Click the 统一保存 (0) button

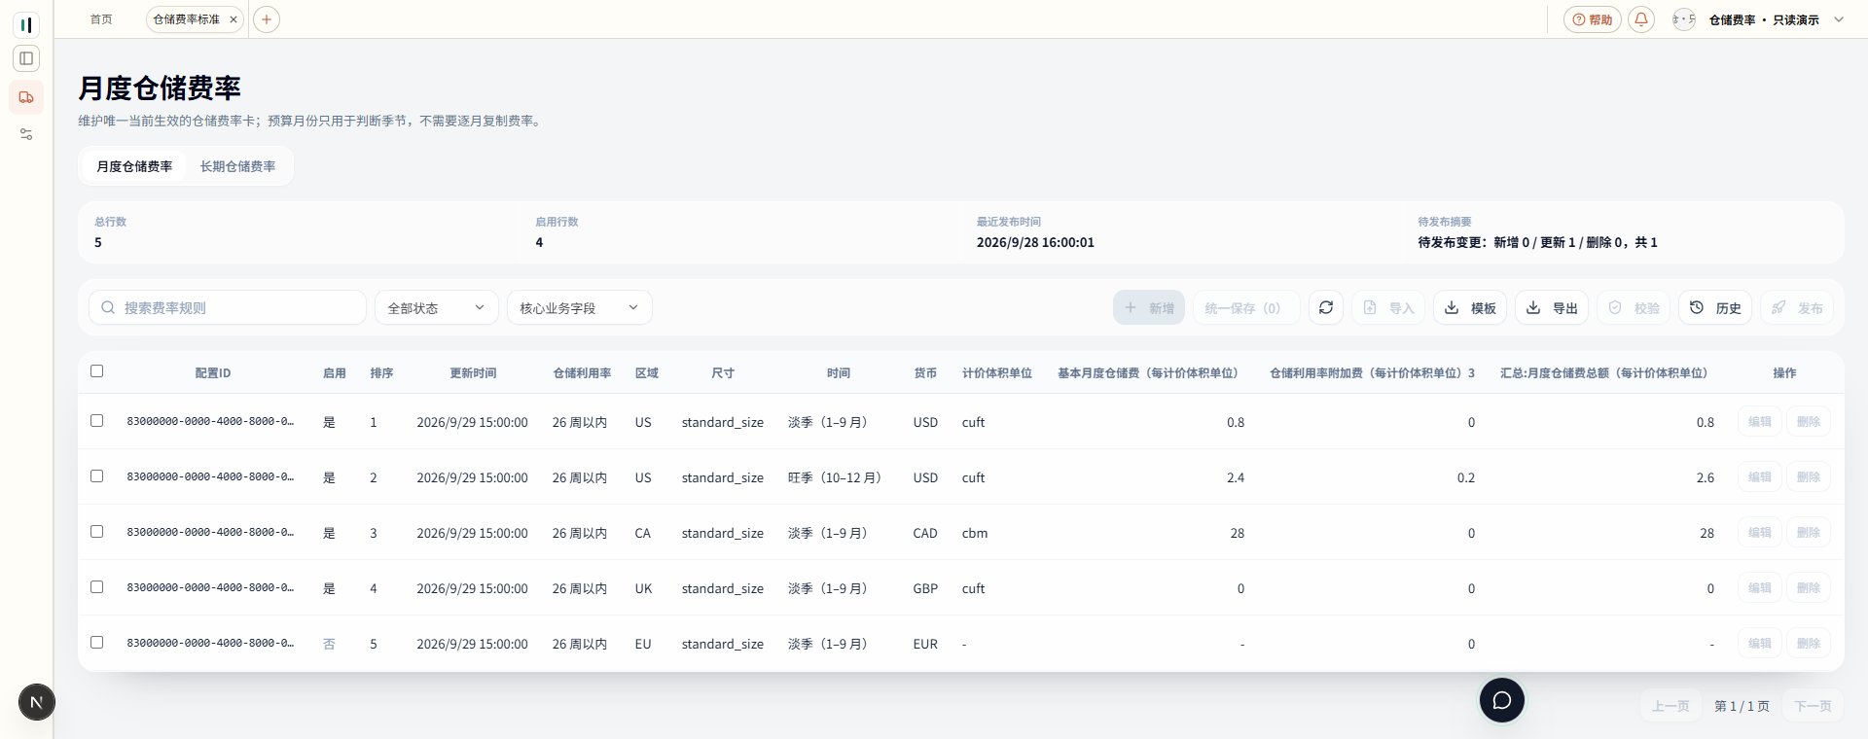pos(1245,307)
